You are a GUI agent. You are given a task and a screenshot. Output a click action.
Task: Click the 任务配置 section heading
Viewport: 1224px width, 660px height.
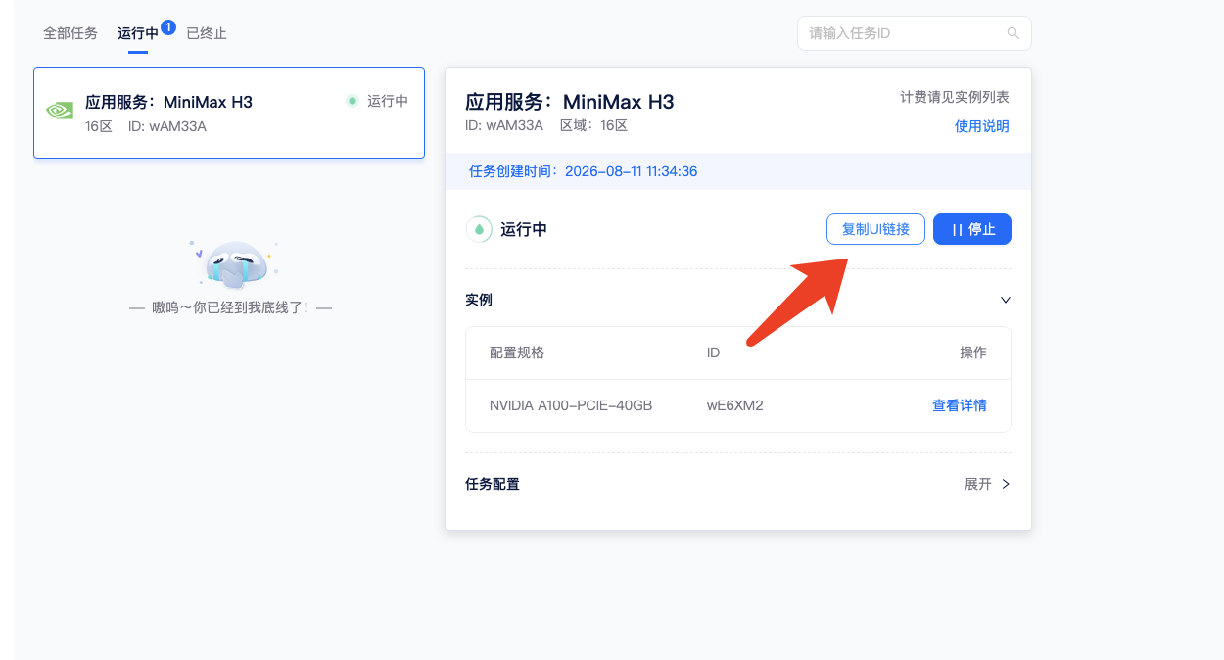click(x=493, y=484)
